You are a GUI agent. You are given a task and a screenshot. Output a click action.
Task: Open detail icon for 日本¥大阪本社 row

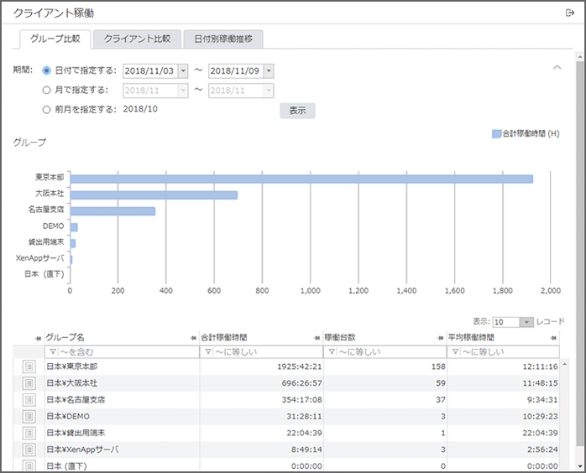[29, 383]
